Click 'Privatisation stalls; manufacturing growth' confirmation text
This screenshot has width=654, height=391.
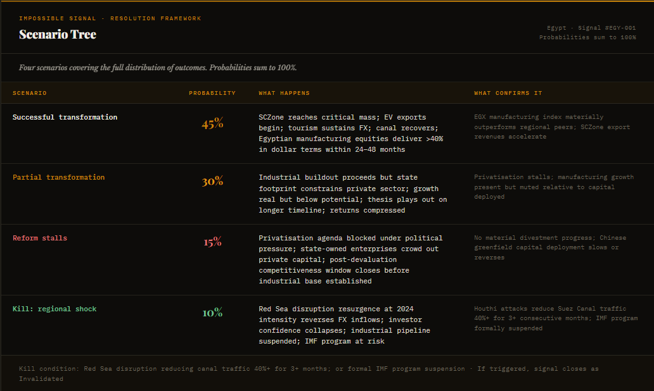(x=554, y=187)
